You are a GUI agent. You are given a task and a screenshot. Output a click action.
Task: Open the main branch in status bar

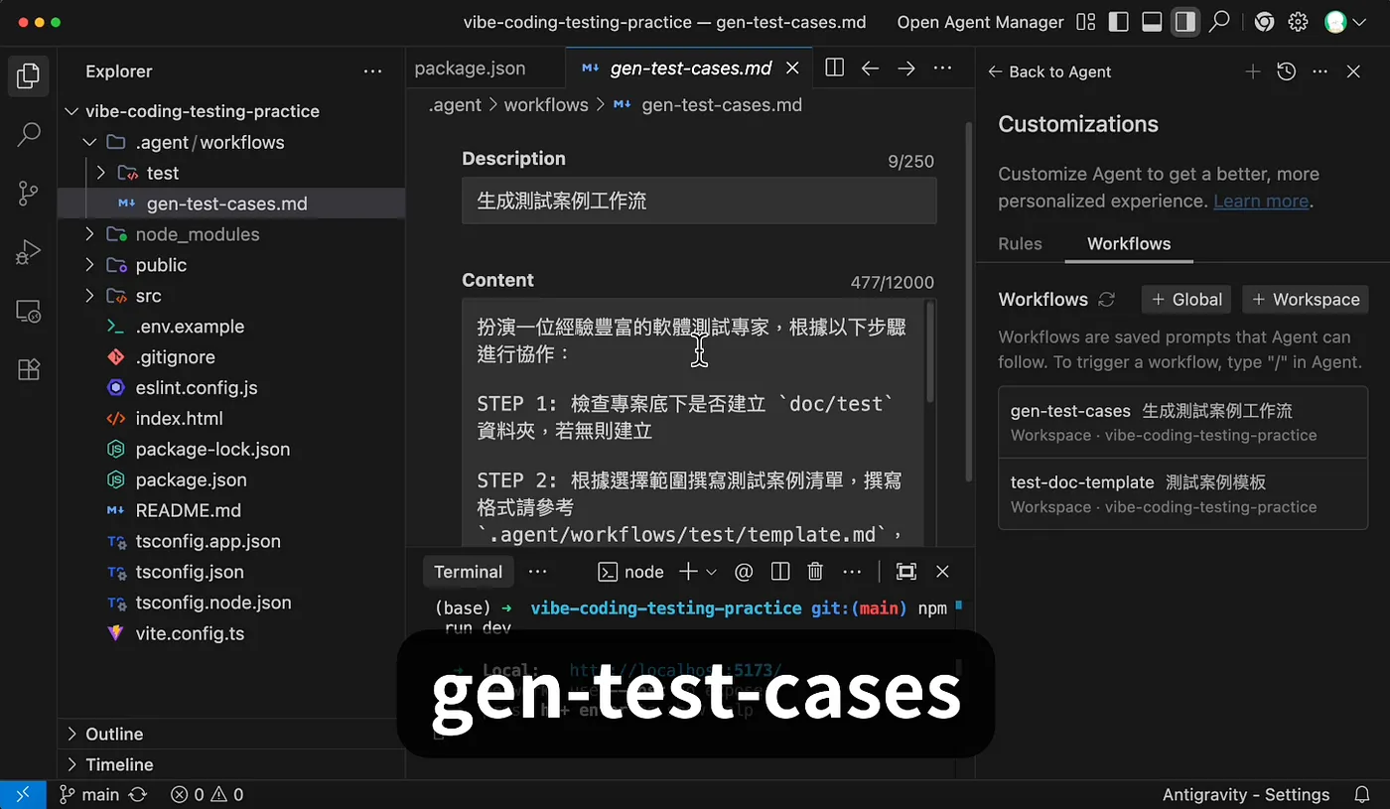88,794
